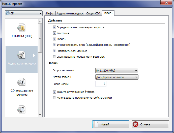Close the Новый проект dialog
Image resolution: width=174 pixels, height=133 pixels.
pyautogui.click(x=166, y=3)
